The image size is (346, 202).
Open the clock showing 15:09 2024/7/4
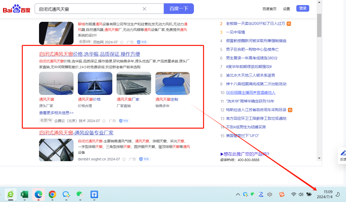[x=324, y=194]
